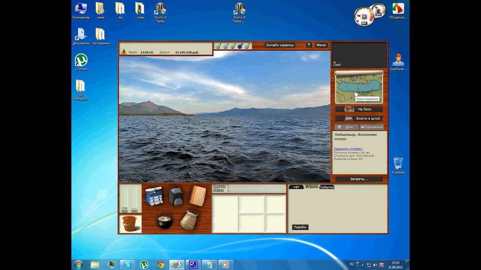Image resolution: width=481 pixels, height=270 pixels.
Task: Click the На базу button
Action: coord(359,109)
